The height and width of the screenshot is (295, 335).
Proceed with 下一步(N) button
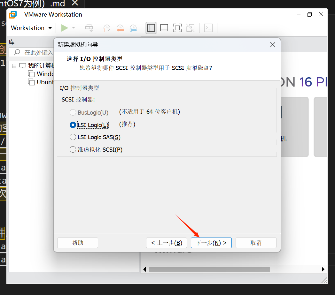(x=211, y=243)
